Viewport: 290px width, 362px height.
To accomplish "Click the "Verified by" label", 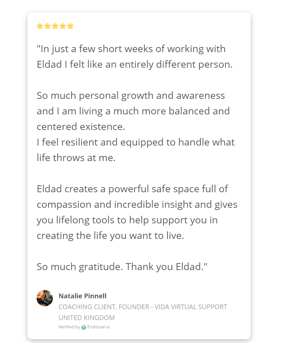I will [x=69, y=327].
